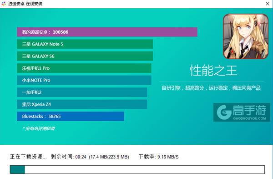Screen dimensions: 273x179
Task: Click the 逍遥安卓 在线安装 window title
Action: [25, 4]
